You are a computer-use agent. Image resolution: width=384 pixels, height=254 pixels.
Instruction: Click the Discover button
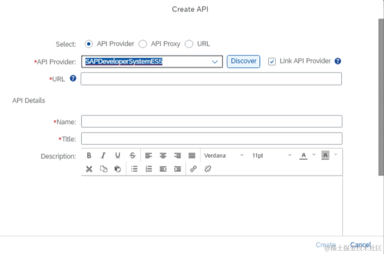244,61
